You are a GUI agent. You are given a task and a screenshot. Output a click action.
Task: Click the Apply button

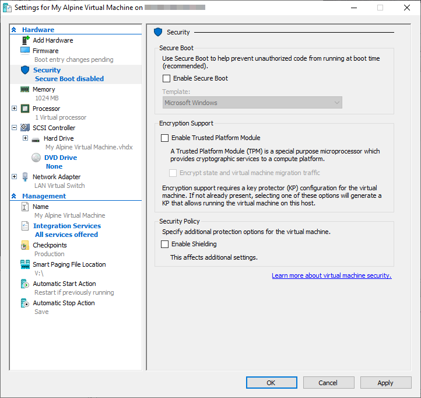coord(385,383)
